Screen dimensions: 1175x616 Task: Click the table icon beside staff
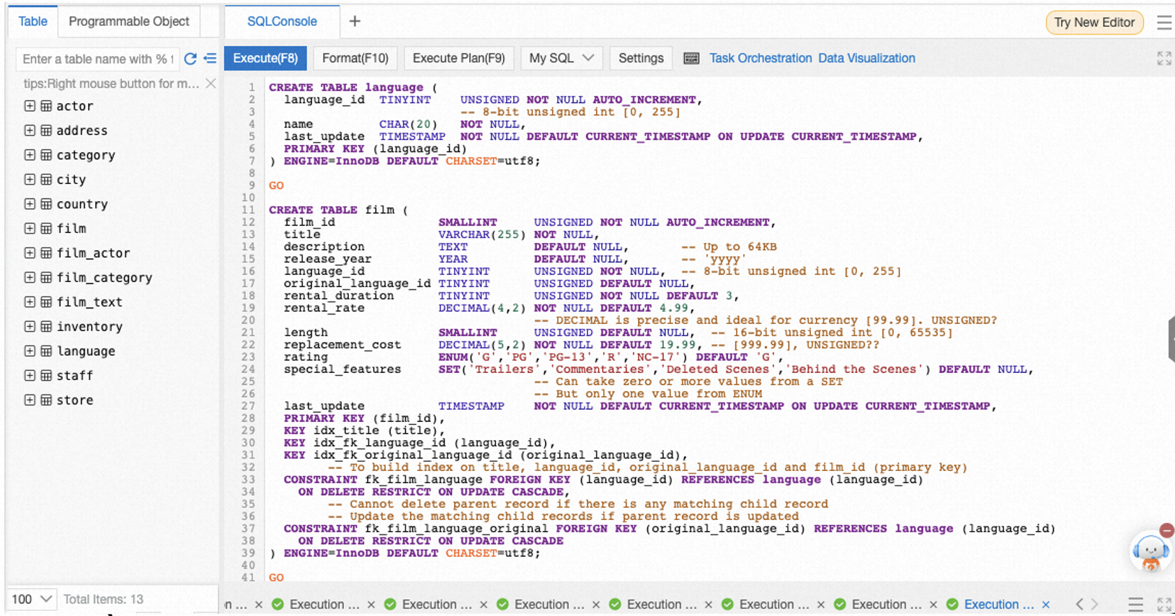(46, 376)
